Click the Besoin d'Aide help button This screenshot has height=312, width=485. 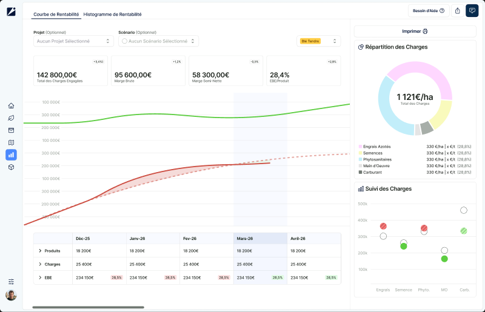[429, 11]
